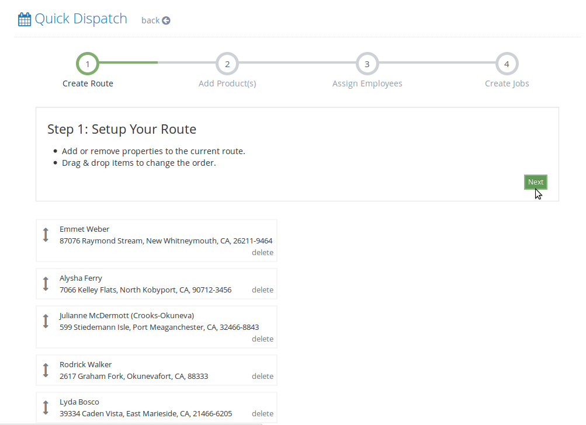The height and width of the screenshot is (425, 586).
Task: Delete Emmet Weber from the route
Action: (x=262, y=253)
